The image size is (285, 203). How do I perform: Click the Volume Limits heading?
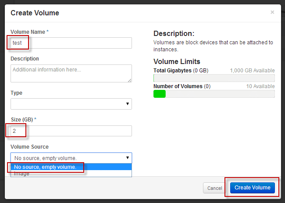(177, 61)
